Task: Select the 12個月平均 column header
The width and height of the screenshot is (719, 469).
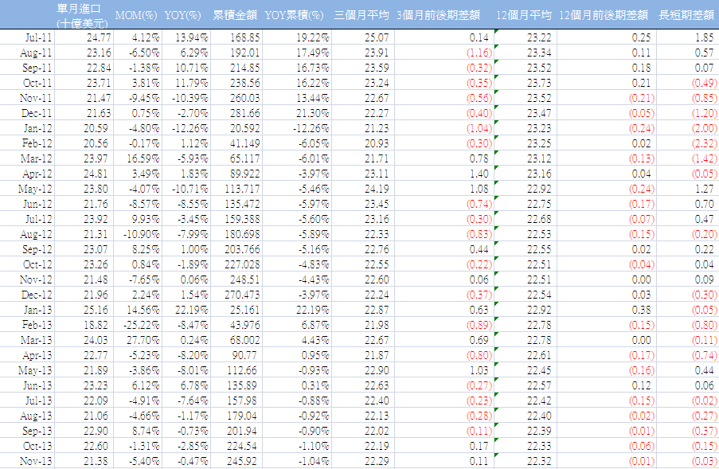Action: pyautogui.click(x=524, y=16)
